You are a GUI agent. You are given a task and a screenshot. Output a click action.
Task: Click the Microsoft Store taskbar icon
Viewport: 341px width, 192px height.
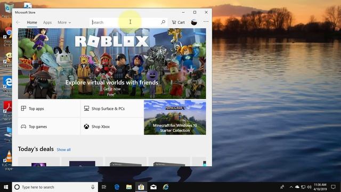click(141, 187)
